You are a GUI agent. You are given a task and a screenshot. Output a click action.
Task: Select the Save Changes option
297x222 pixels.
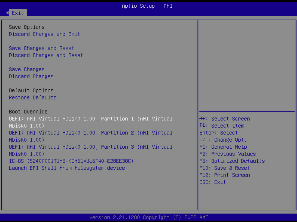click(27, 69)
